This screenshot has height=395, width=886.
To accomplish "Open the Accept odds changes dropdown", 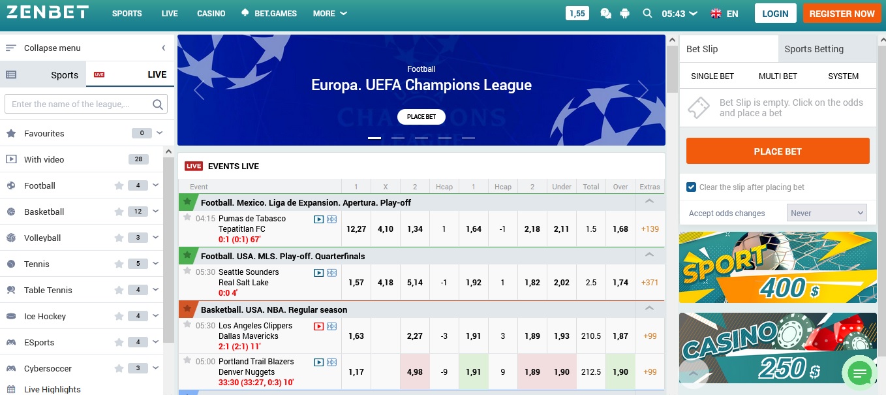I will [x=827, y=213].
